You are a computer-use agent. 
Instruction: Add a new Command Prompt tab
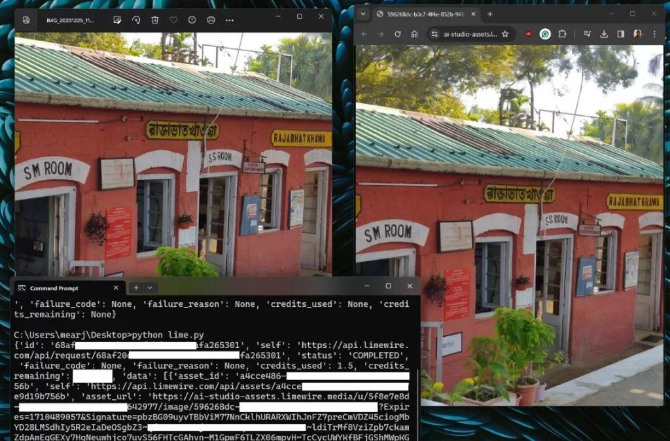(136, 288)
